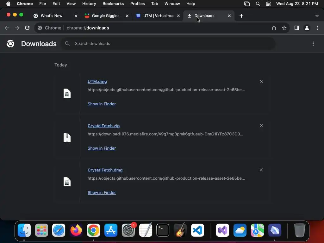Switch to the Google Giggles tab
The width and height of the screenshot is (324, 243).
tap(106, 16)
